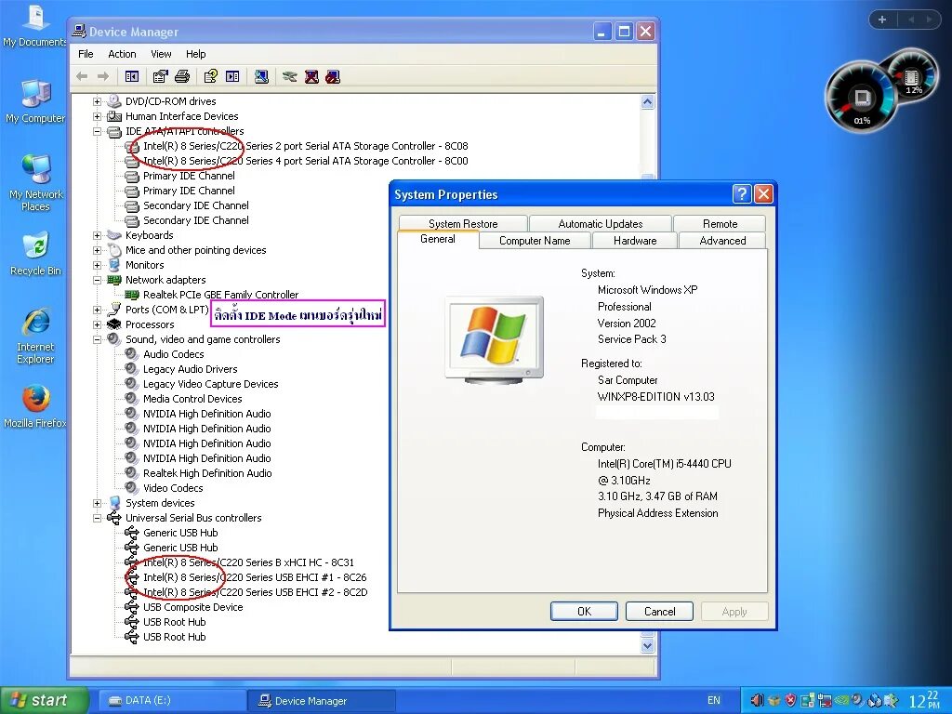Click the red security shield tray icon

coord(790,701)
